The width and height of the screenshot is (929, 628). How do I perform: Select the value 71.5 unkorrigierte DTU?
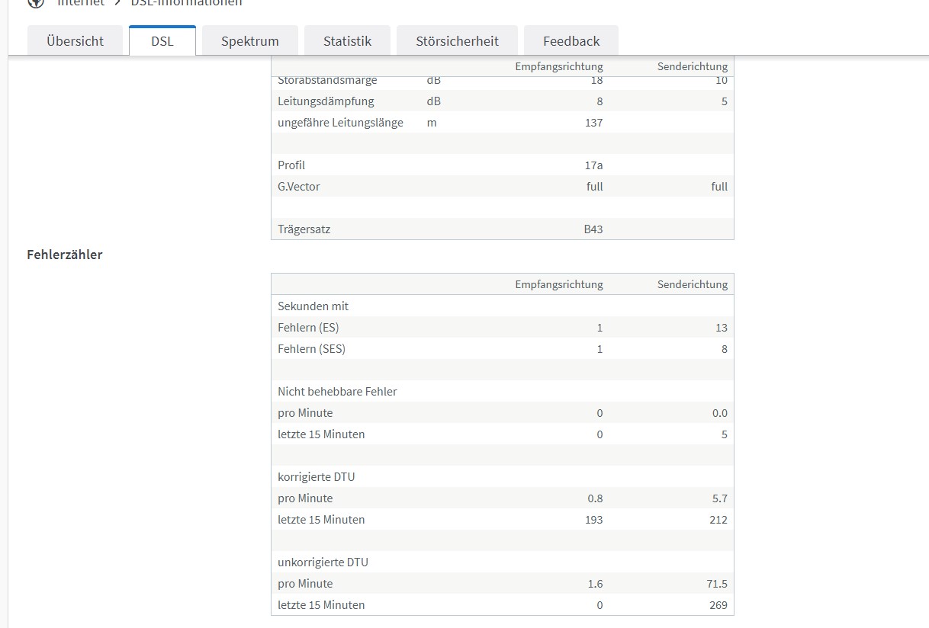717,584
